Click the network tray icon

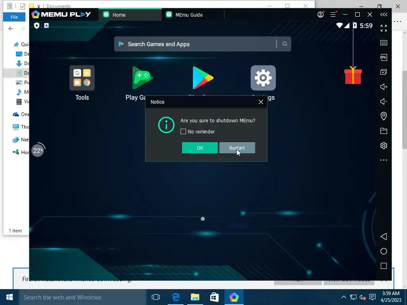353,297
